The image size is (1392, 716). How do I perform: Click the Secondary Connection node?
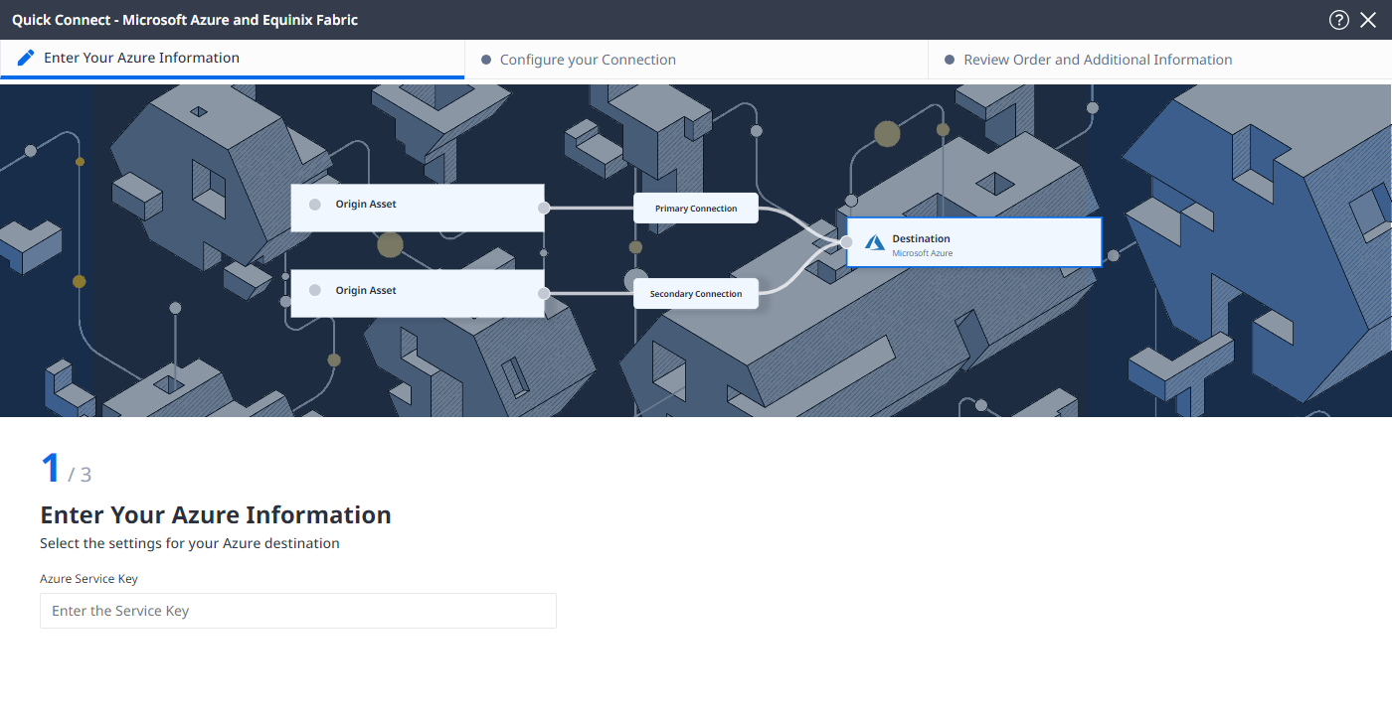coord(696,294)
